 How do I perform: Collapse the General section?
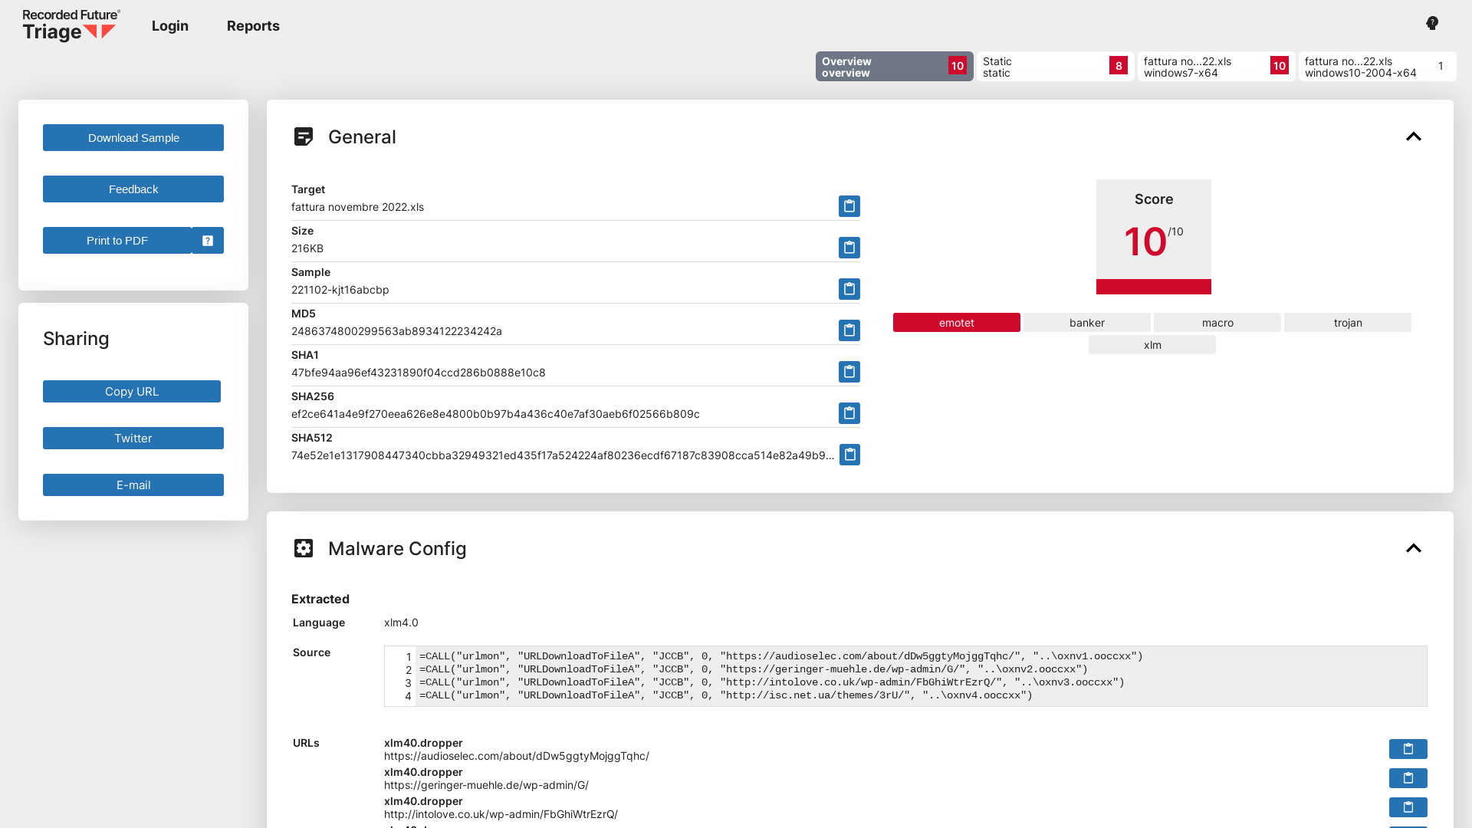1414,136
